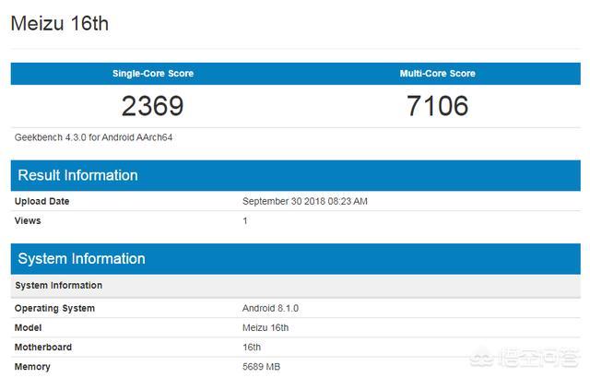Click the Views row label

(x=28, y=220)
